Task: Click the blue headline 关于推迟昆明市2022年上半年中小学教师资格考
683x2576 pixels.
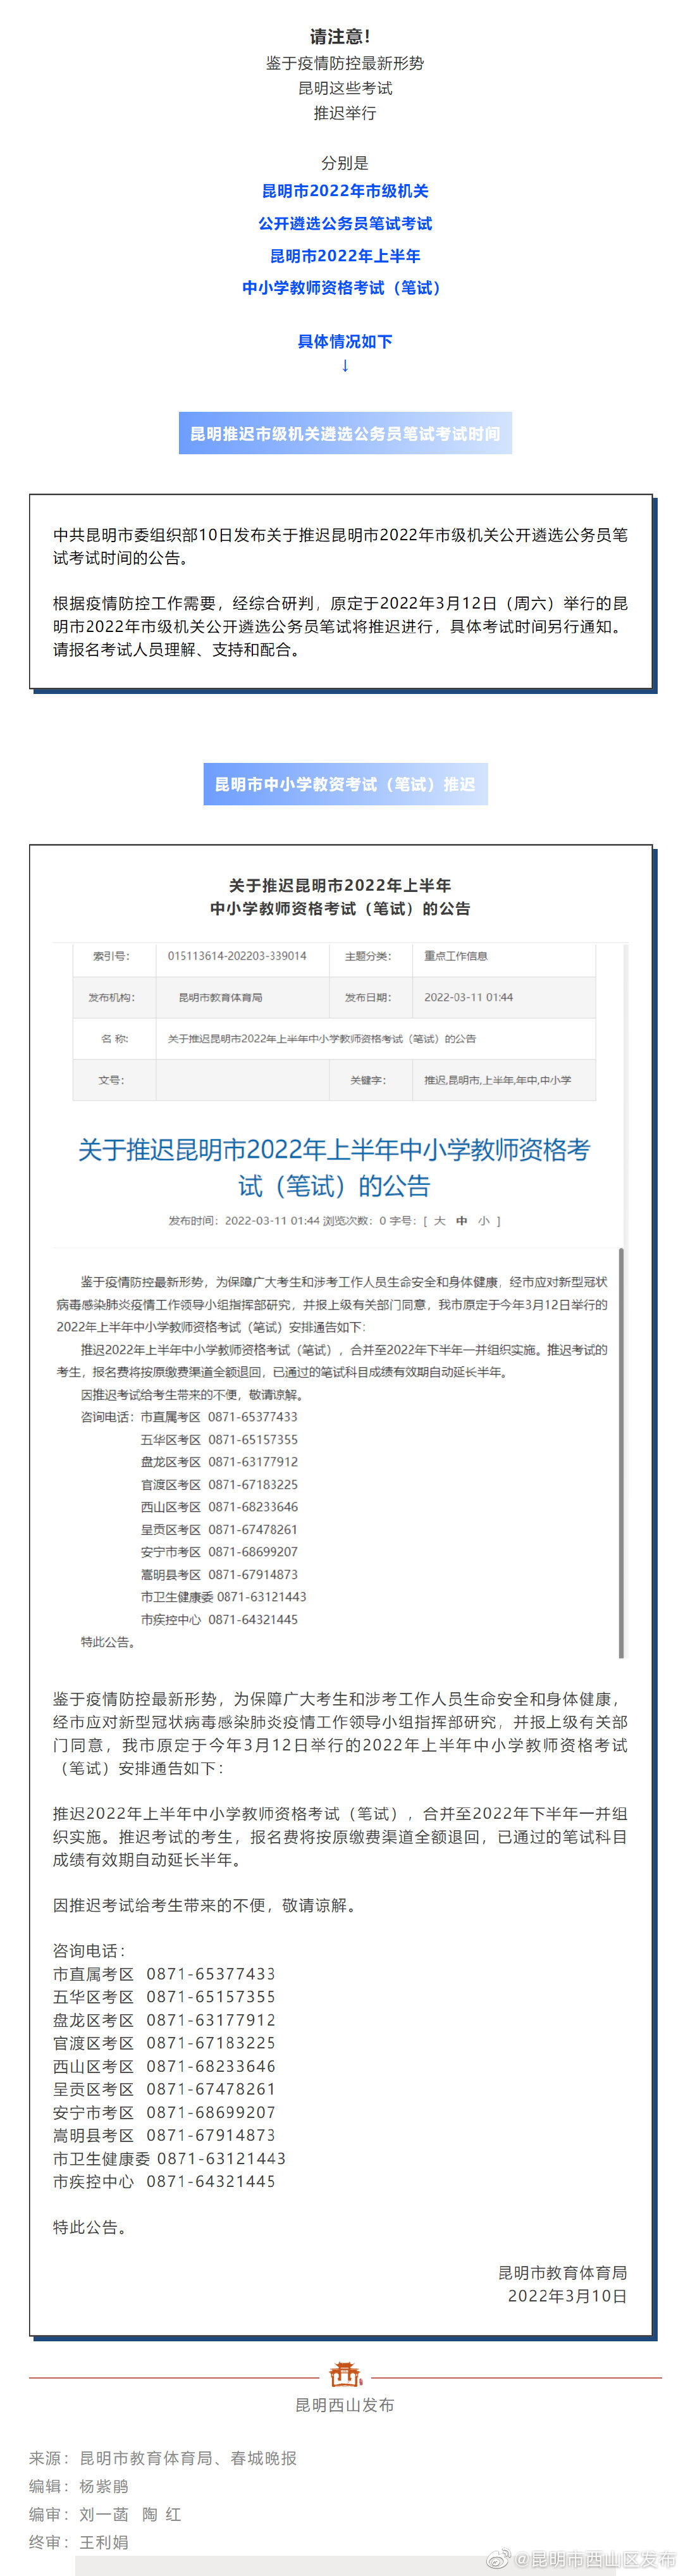Action: (x=334, y=1149)
